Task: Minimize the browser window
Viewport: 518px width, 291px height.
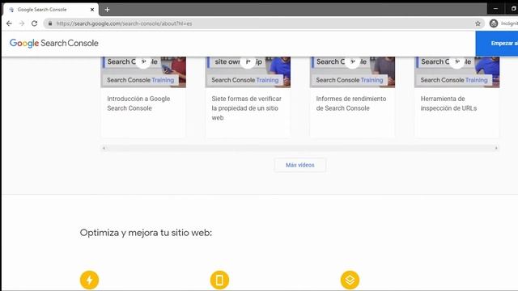Action: coord(495,9)
